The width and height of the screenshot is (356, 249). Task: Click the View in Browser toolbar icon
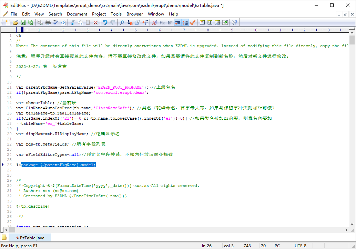pos(63,22)
